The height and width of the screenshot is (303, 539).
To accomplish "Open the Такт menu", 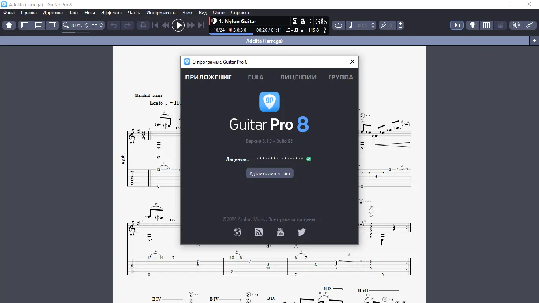I will 74,13.
